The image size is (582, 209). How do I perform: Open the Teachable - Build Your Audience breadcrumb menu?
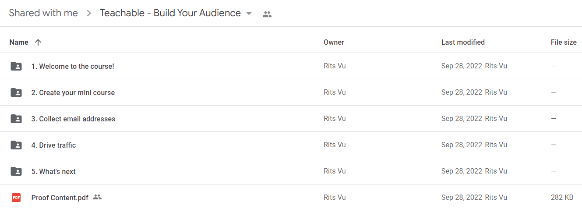(170, 13)
